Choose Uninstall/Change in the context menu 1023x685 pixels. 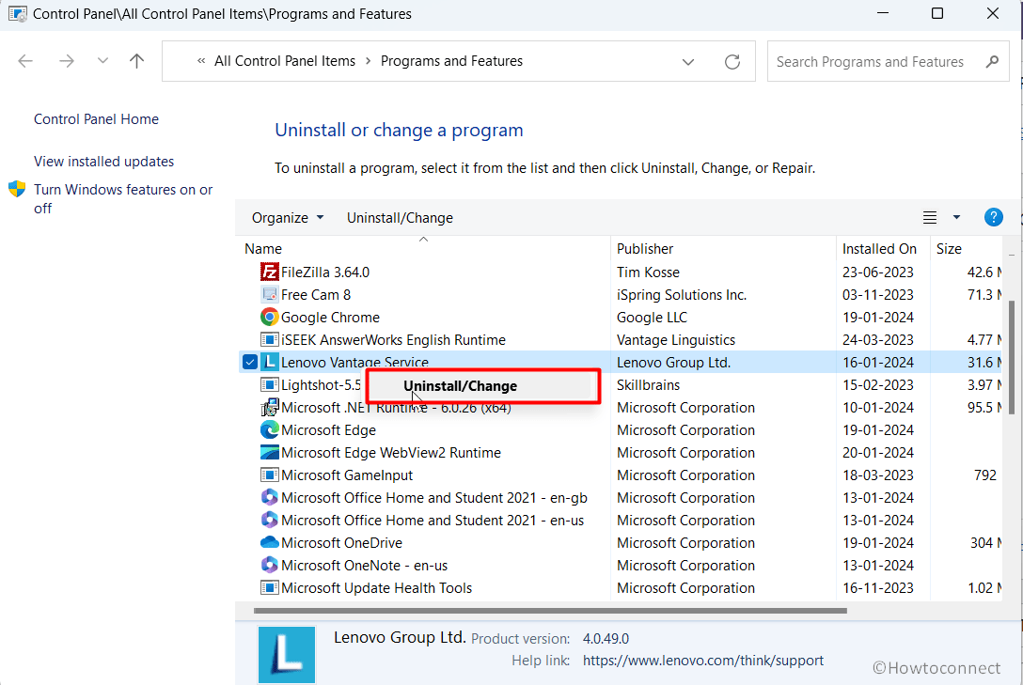482,386
